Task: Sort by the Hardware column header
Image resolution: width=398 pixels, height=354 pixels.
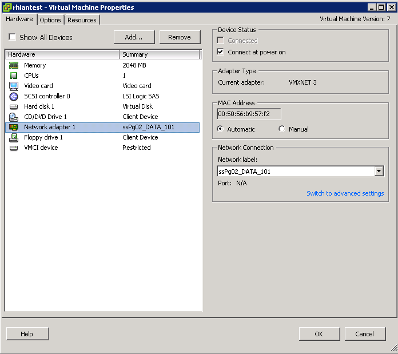Action: [x=62, y=54]
